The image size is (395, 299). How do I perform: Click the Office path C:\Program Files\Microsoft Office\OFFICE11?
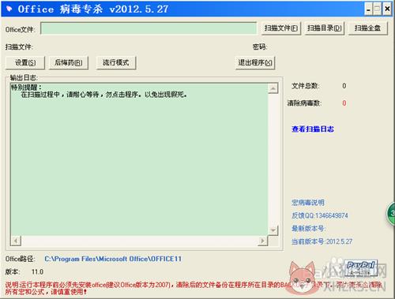113,259
